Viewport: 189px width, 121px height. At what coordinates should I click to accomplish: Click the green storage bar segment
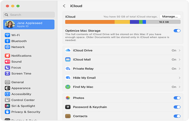tap(141, 22)
